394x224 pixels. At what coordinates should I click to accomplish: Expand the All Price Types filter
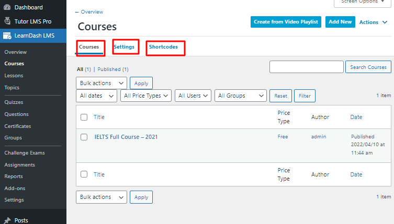tap(146, 96)
